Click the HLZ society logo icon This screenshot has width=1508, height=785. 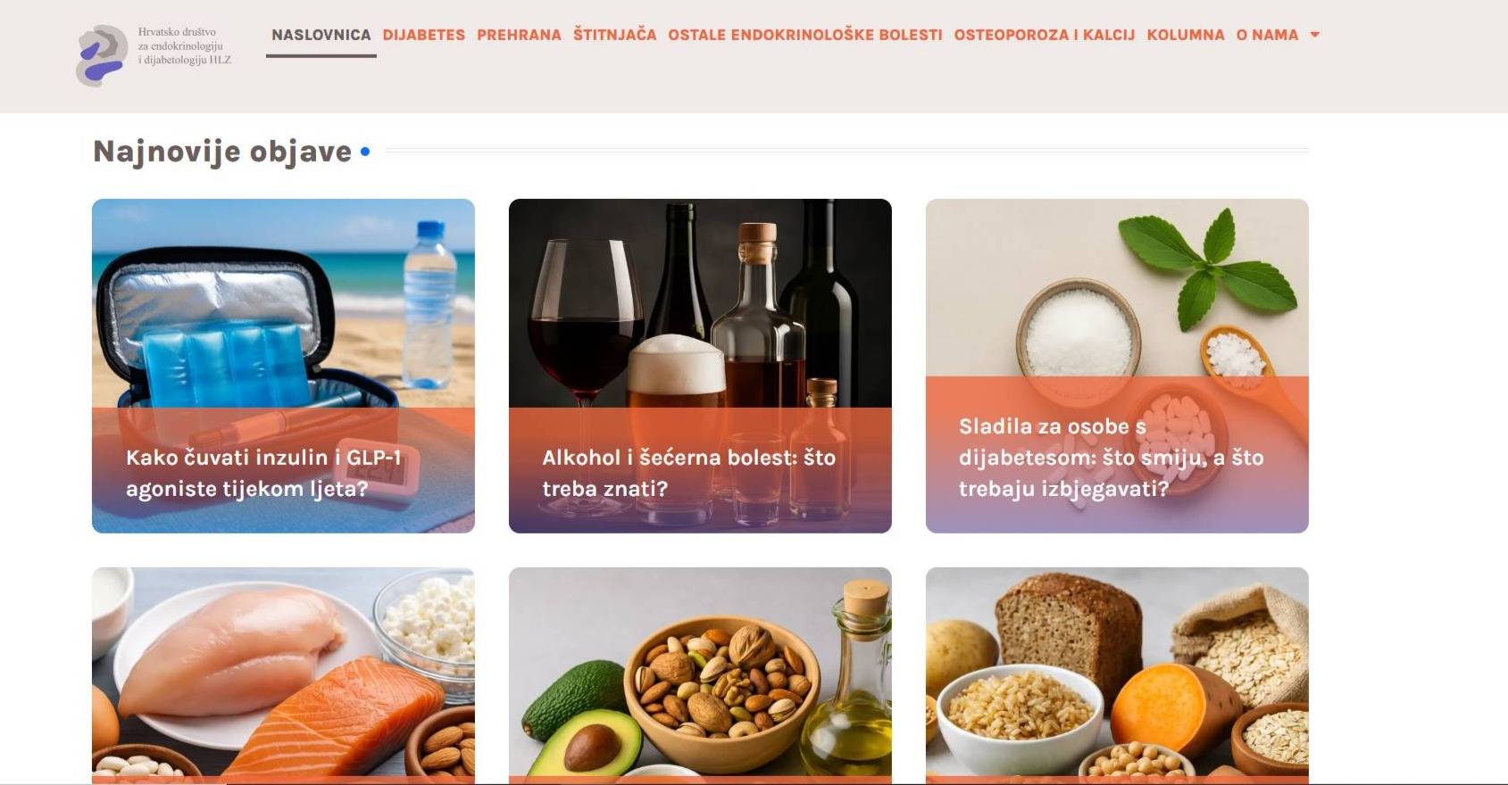102,55
